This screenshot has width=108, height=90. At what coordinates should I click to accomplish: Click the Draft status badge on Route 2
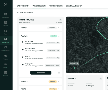pyautogui.click(x=53, y=36)
